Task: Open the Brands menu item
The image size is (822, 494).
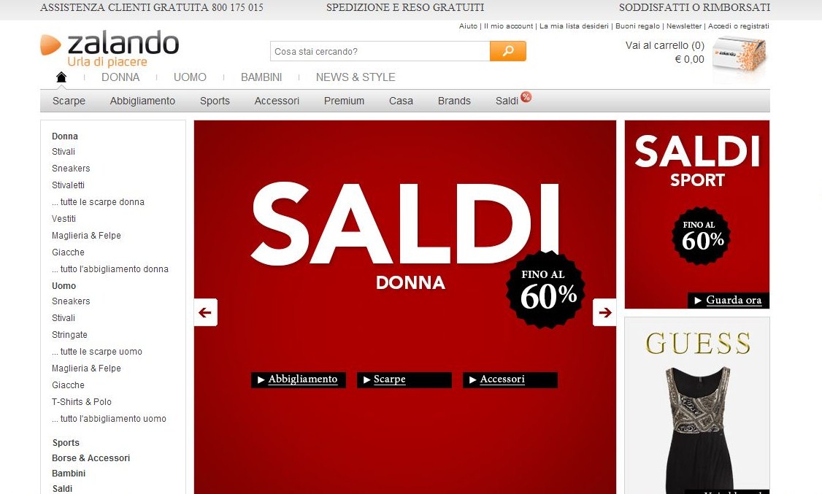Action: pos(454,101)
